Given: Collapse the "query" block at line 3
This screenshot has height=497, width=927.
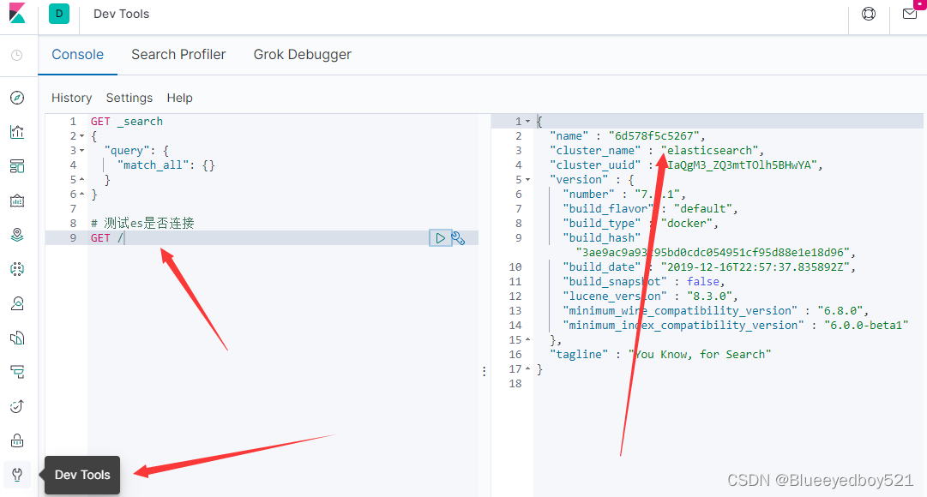Looking at the screenshot, I should tap(82, 151).
